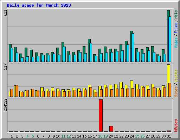This screenshot has height=140, width=180.
Task: Click the cyan Pages bar for day 24
Action: click(133, 48)
